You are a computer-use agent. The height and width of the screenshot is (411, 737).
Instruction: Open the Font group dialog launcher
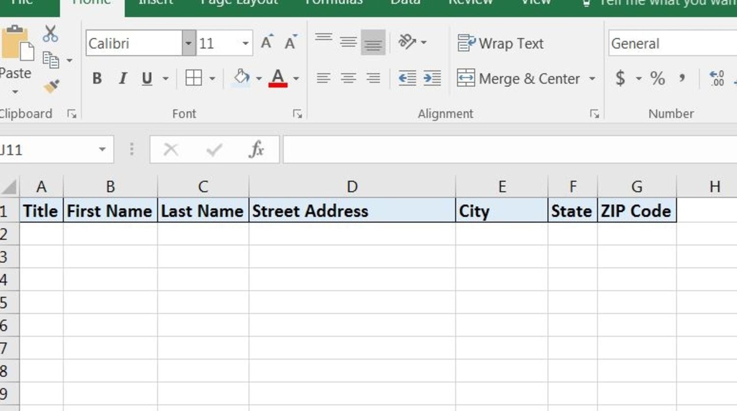(297, 113)
